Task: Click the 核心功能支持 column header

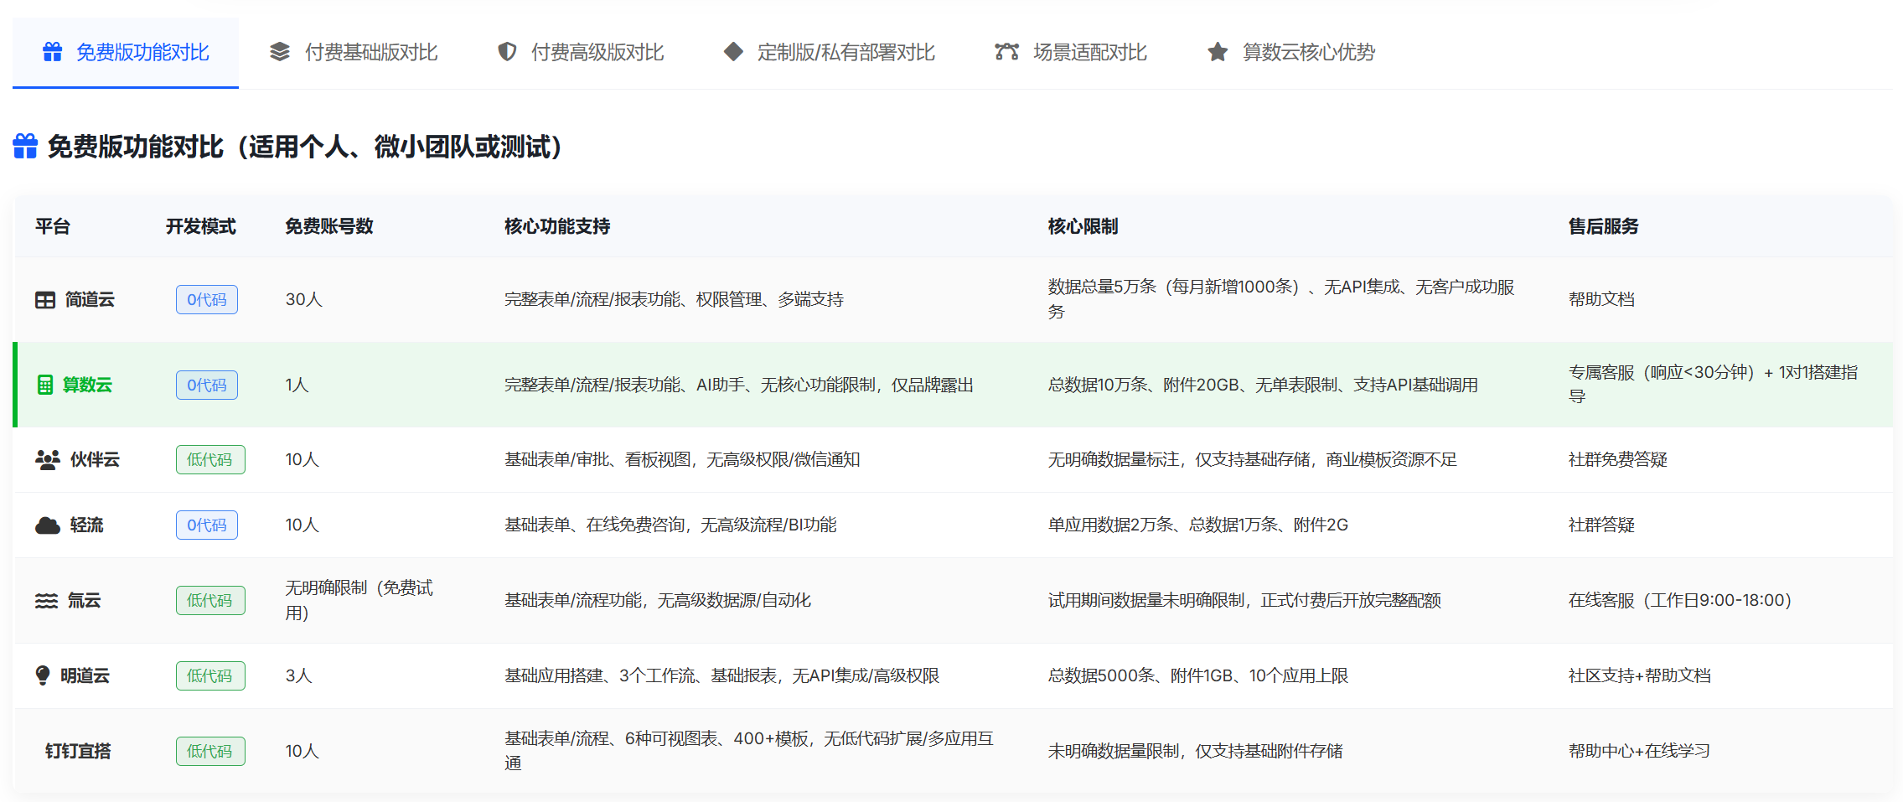Action: coord(557,226)
